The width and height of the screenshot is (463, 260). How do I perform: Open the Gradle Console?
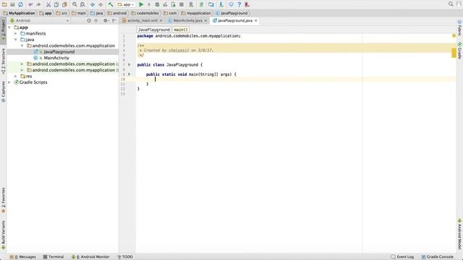tap(437, 257)
